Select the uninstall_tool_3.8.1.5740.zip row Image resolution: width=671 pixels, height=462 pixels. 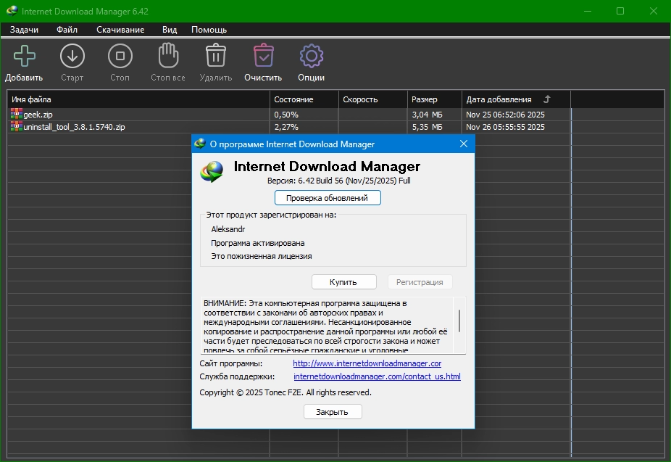(75, 127)
